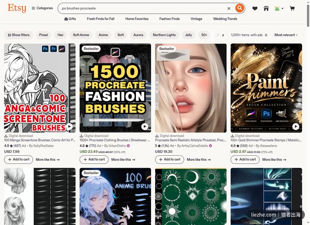Open the Gifts link
This screenshot has width=310, height=225.
(x=70, y=19)
